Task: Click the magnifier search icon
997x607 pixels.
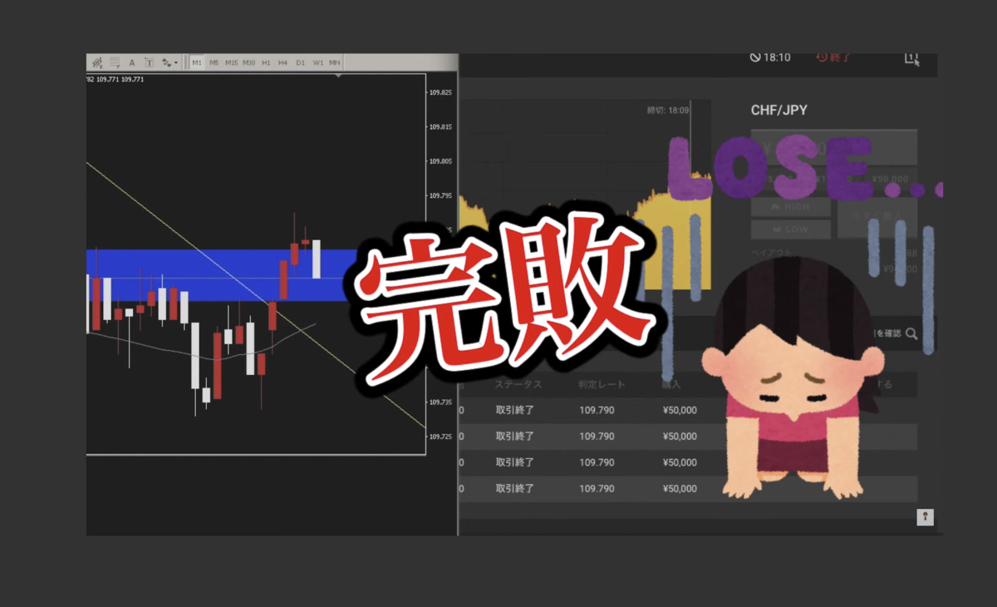Action: (911, 333)
